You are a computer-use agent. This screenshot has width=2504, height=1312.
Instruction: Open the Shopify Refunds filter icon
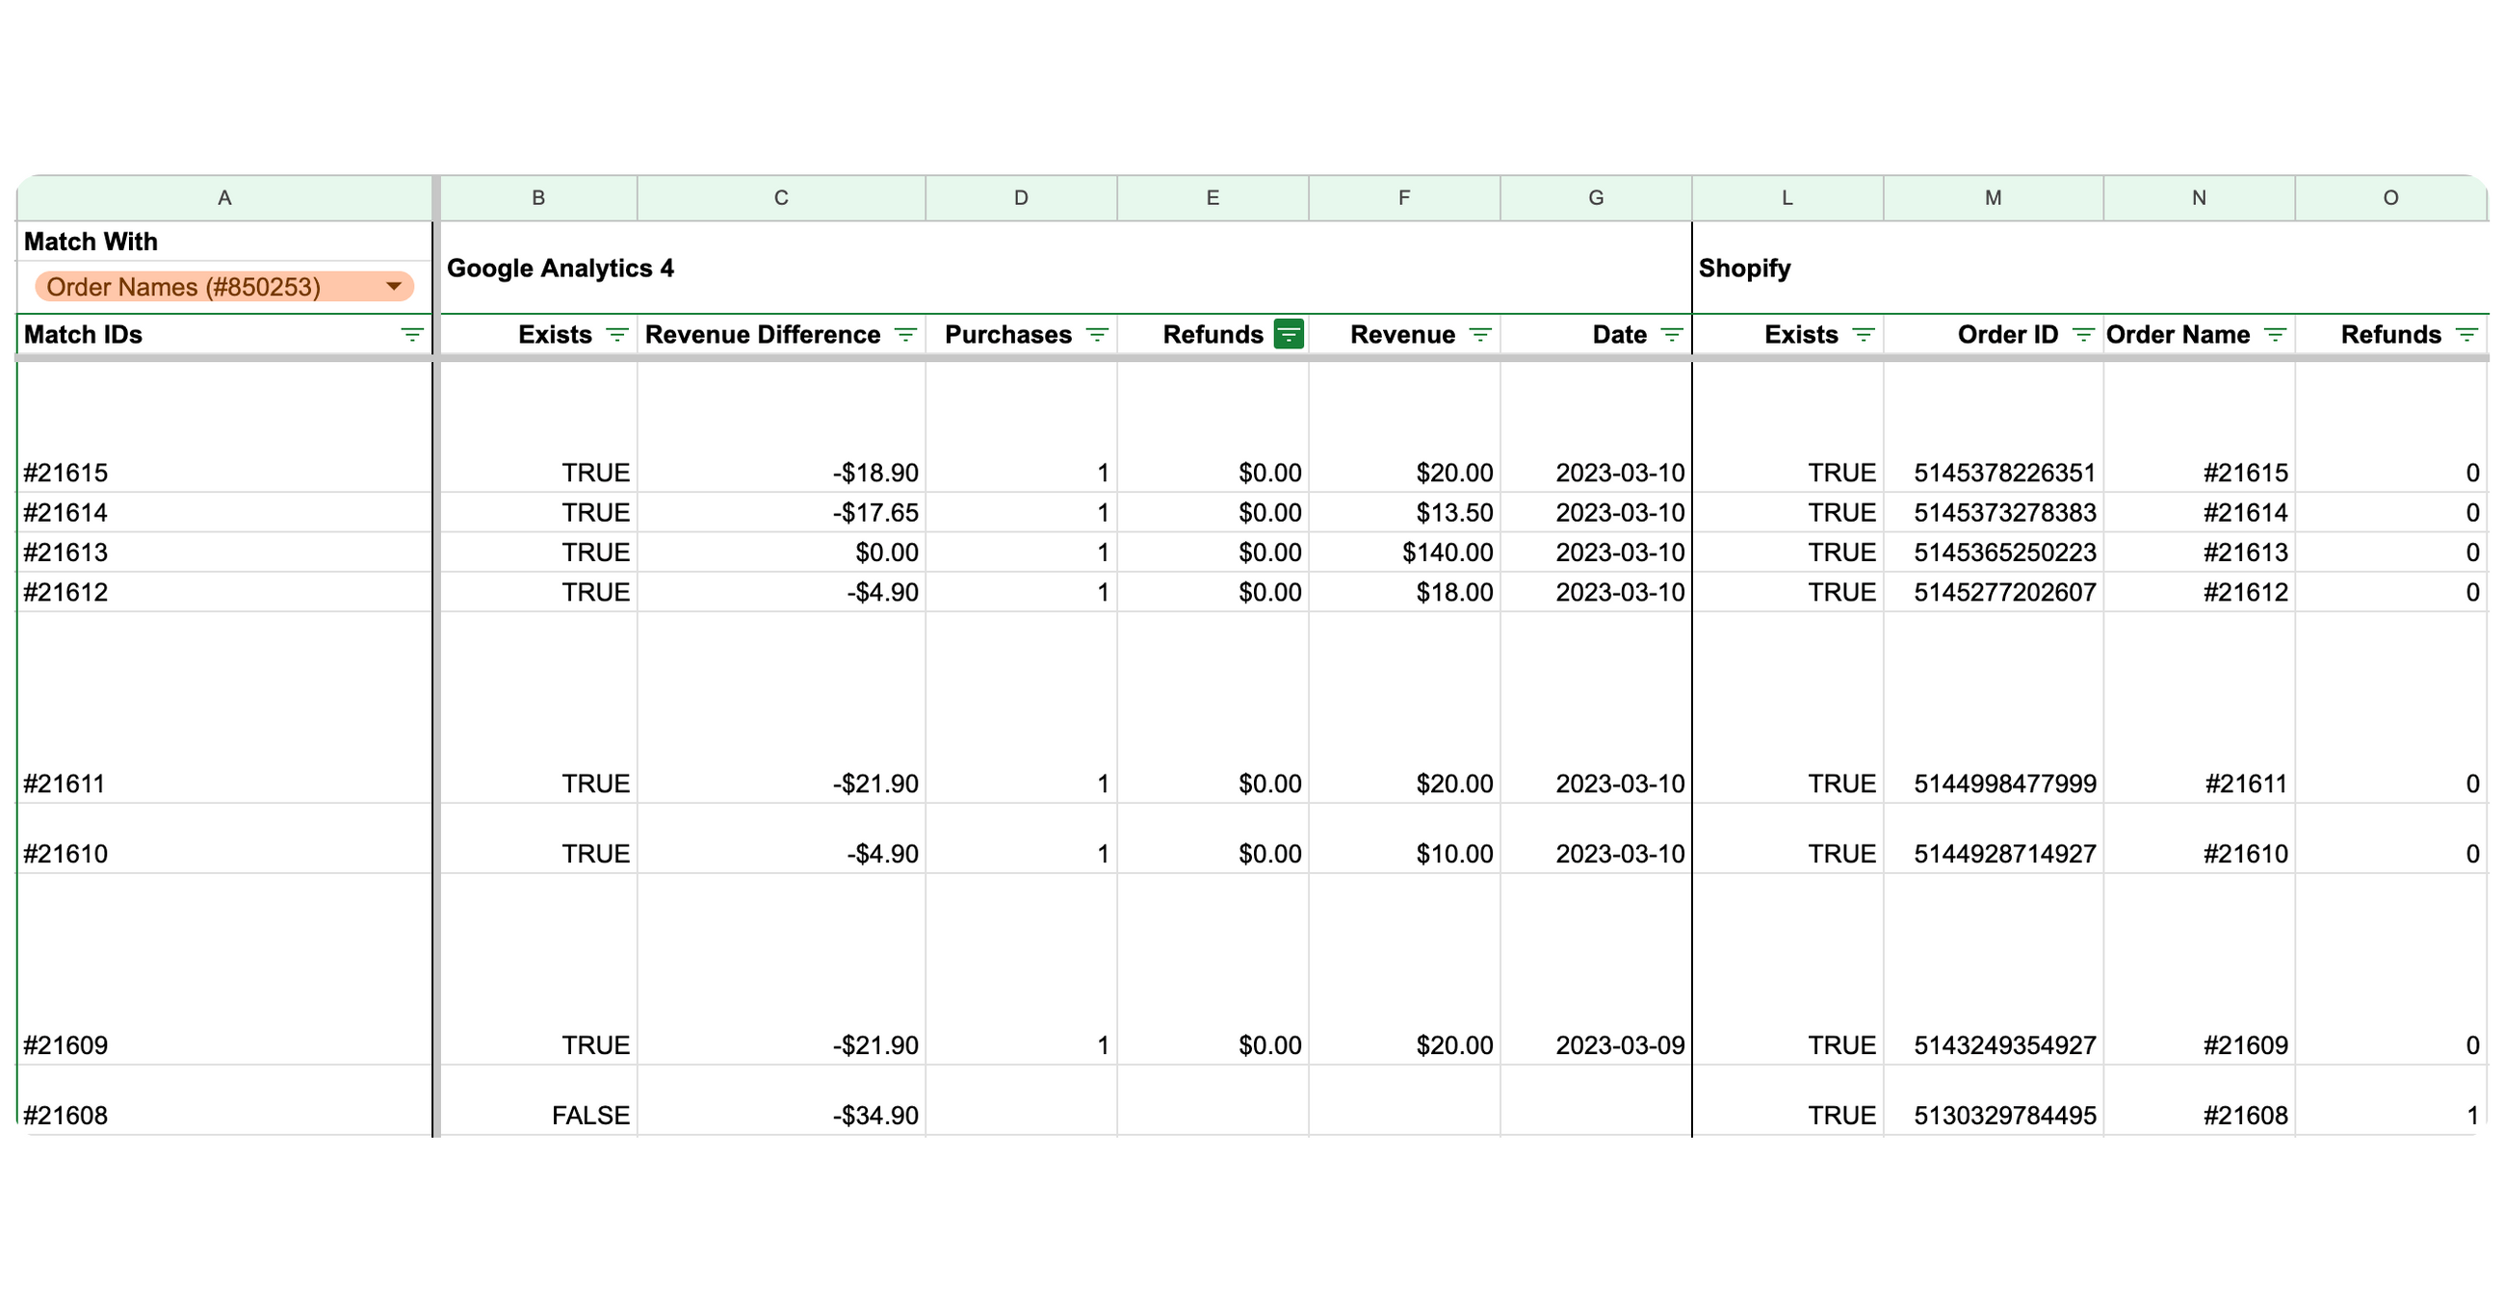[2466, 335]
